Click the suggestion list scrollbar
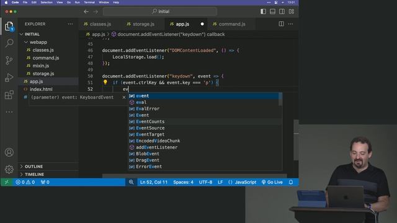The width and height of the screenshot is (397, 223). click(x=280, y=99)
